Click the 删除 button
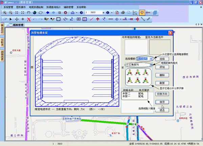Screen dimensions: 203x146 [162, 75]
